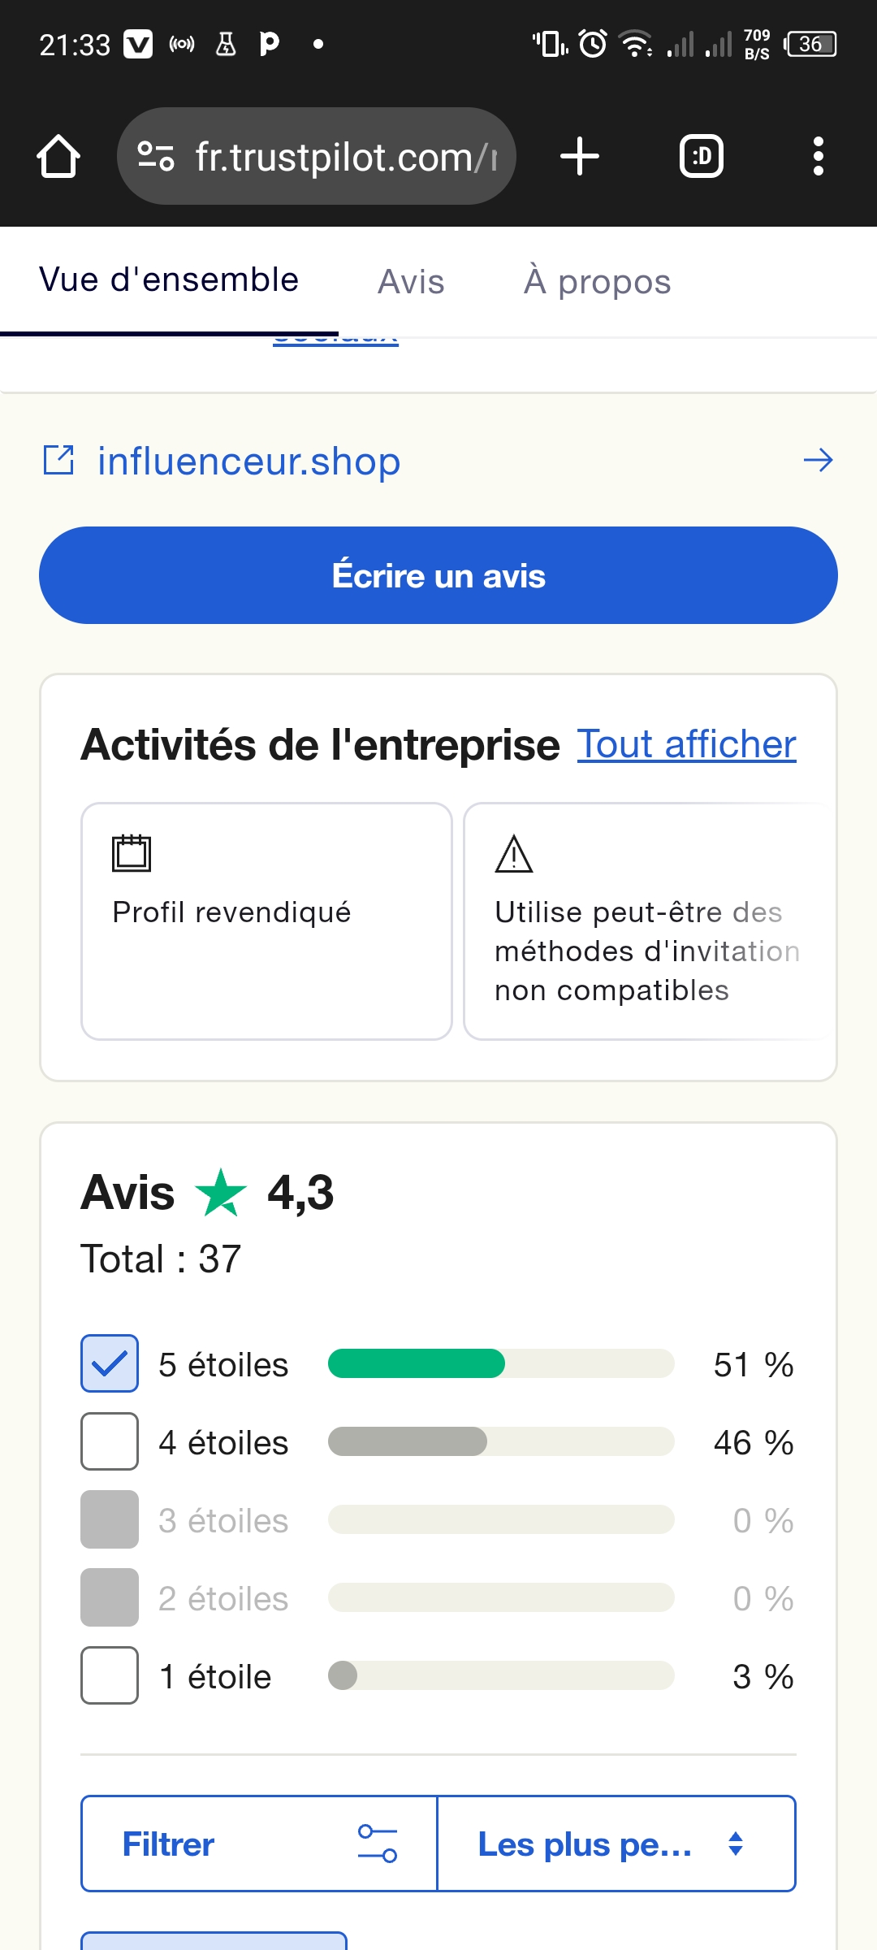The width and height of the screenshot is (877, 1950).
Task: Open the tab switcher icon
Action: [702, 156]
